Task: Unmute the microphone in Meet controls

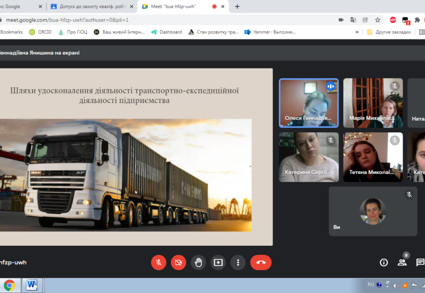Action: click(158, 262)
